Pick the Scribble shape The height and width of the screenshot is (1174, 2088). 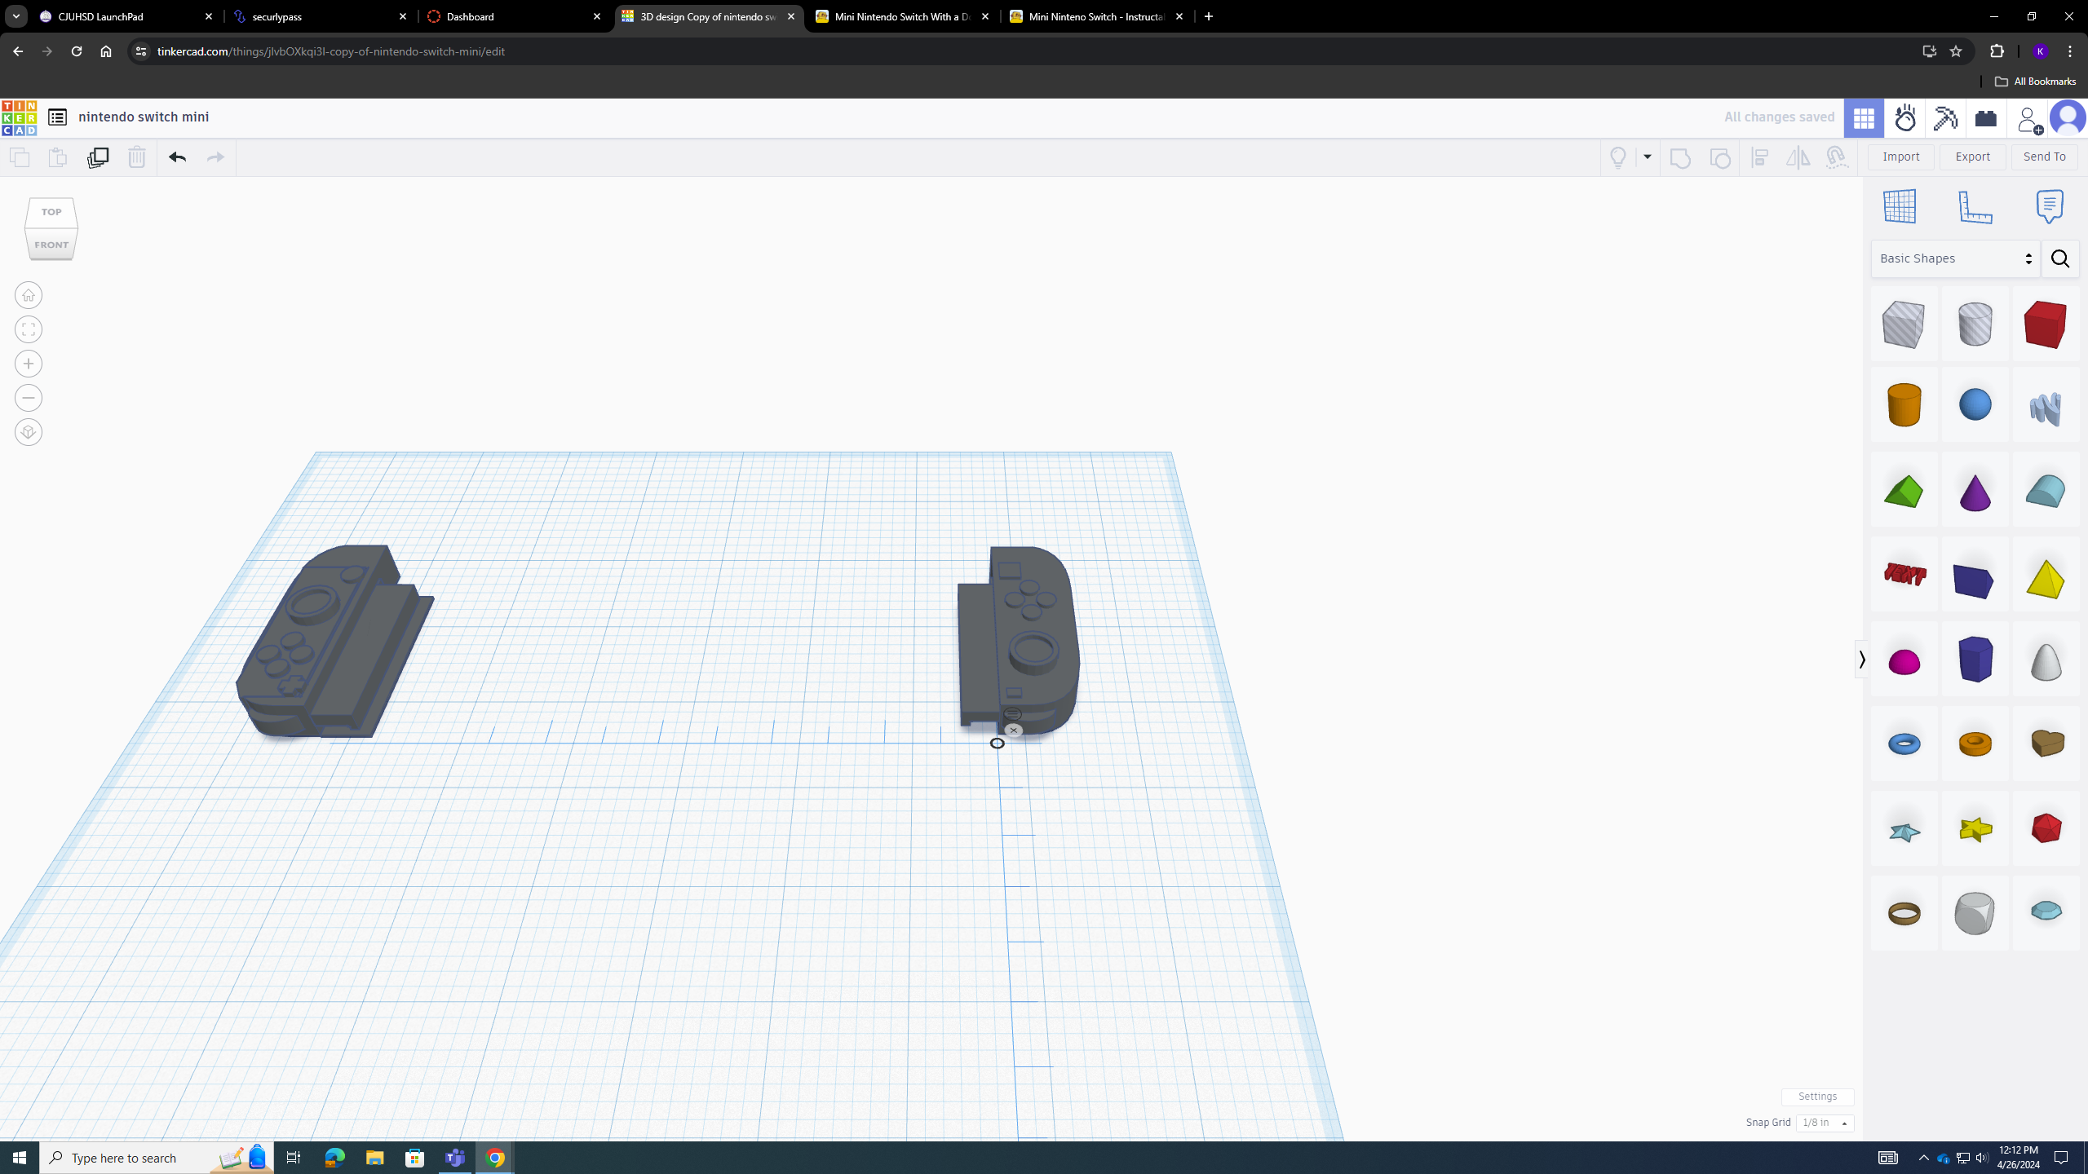[x=2045, y=408]
